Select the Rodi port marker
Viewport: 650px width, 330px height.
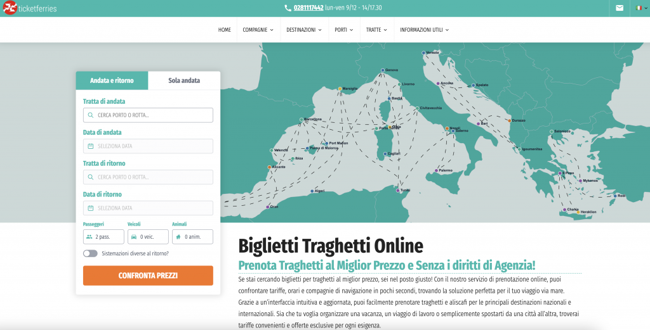(615, 196)
